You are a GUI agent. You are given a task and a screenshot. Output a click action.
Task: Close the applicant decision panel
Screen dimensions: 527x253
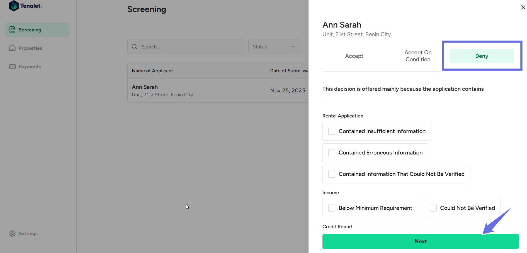pyautogui.click(x=523, y=8)
